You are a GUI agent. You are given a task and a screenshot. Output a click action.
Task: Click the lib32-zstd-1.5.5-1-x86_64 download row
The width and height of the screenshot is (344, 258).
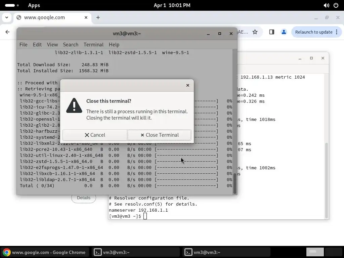[x=126, y=162]
